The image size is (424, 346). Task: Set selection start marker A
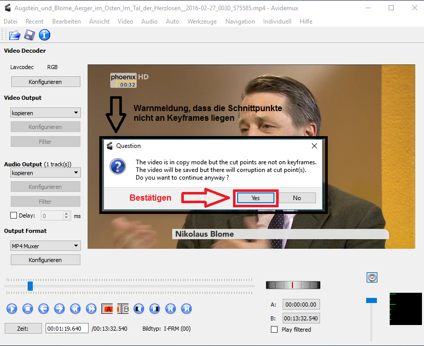(108, 309)
